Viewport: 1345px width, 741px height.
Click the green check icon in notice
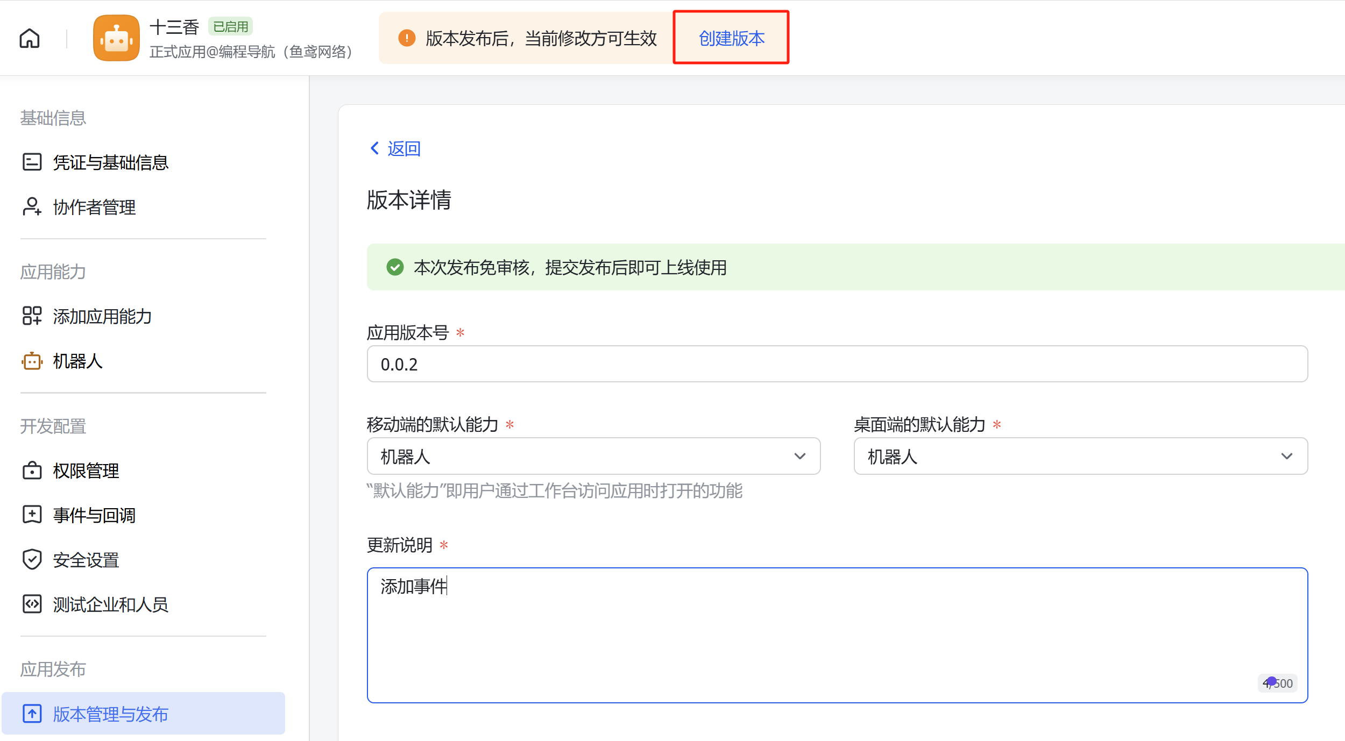pyautogui.click(x=395, y=267)
